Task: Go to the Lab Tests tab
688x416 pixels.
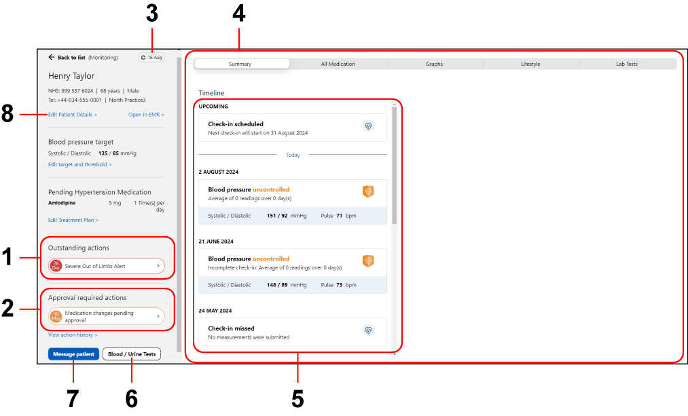Action: click(627, 64)
